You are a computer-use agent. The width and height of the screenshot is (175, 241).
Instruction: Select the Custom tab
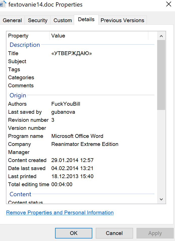[63, 20]
